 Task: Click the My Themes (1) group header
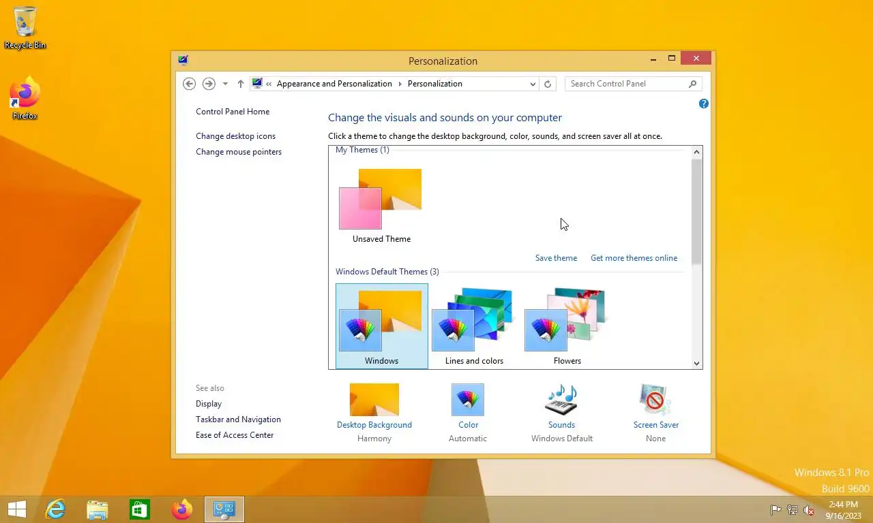pyautogui.click(x=362, y=150)
